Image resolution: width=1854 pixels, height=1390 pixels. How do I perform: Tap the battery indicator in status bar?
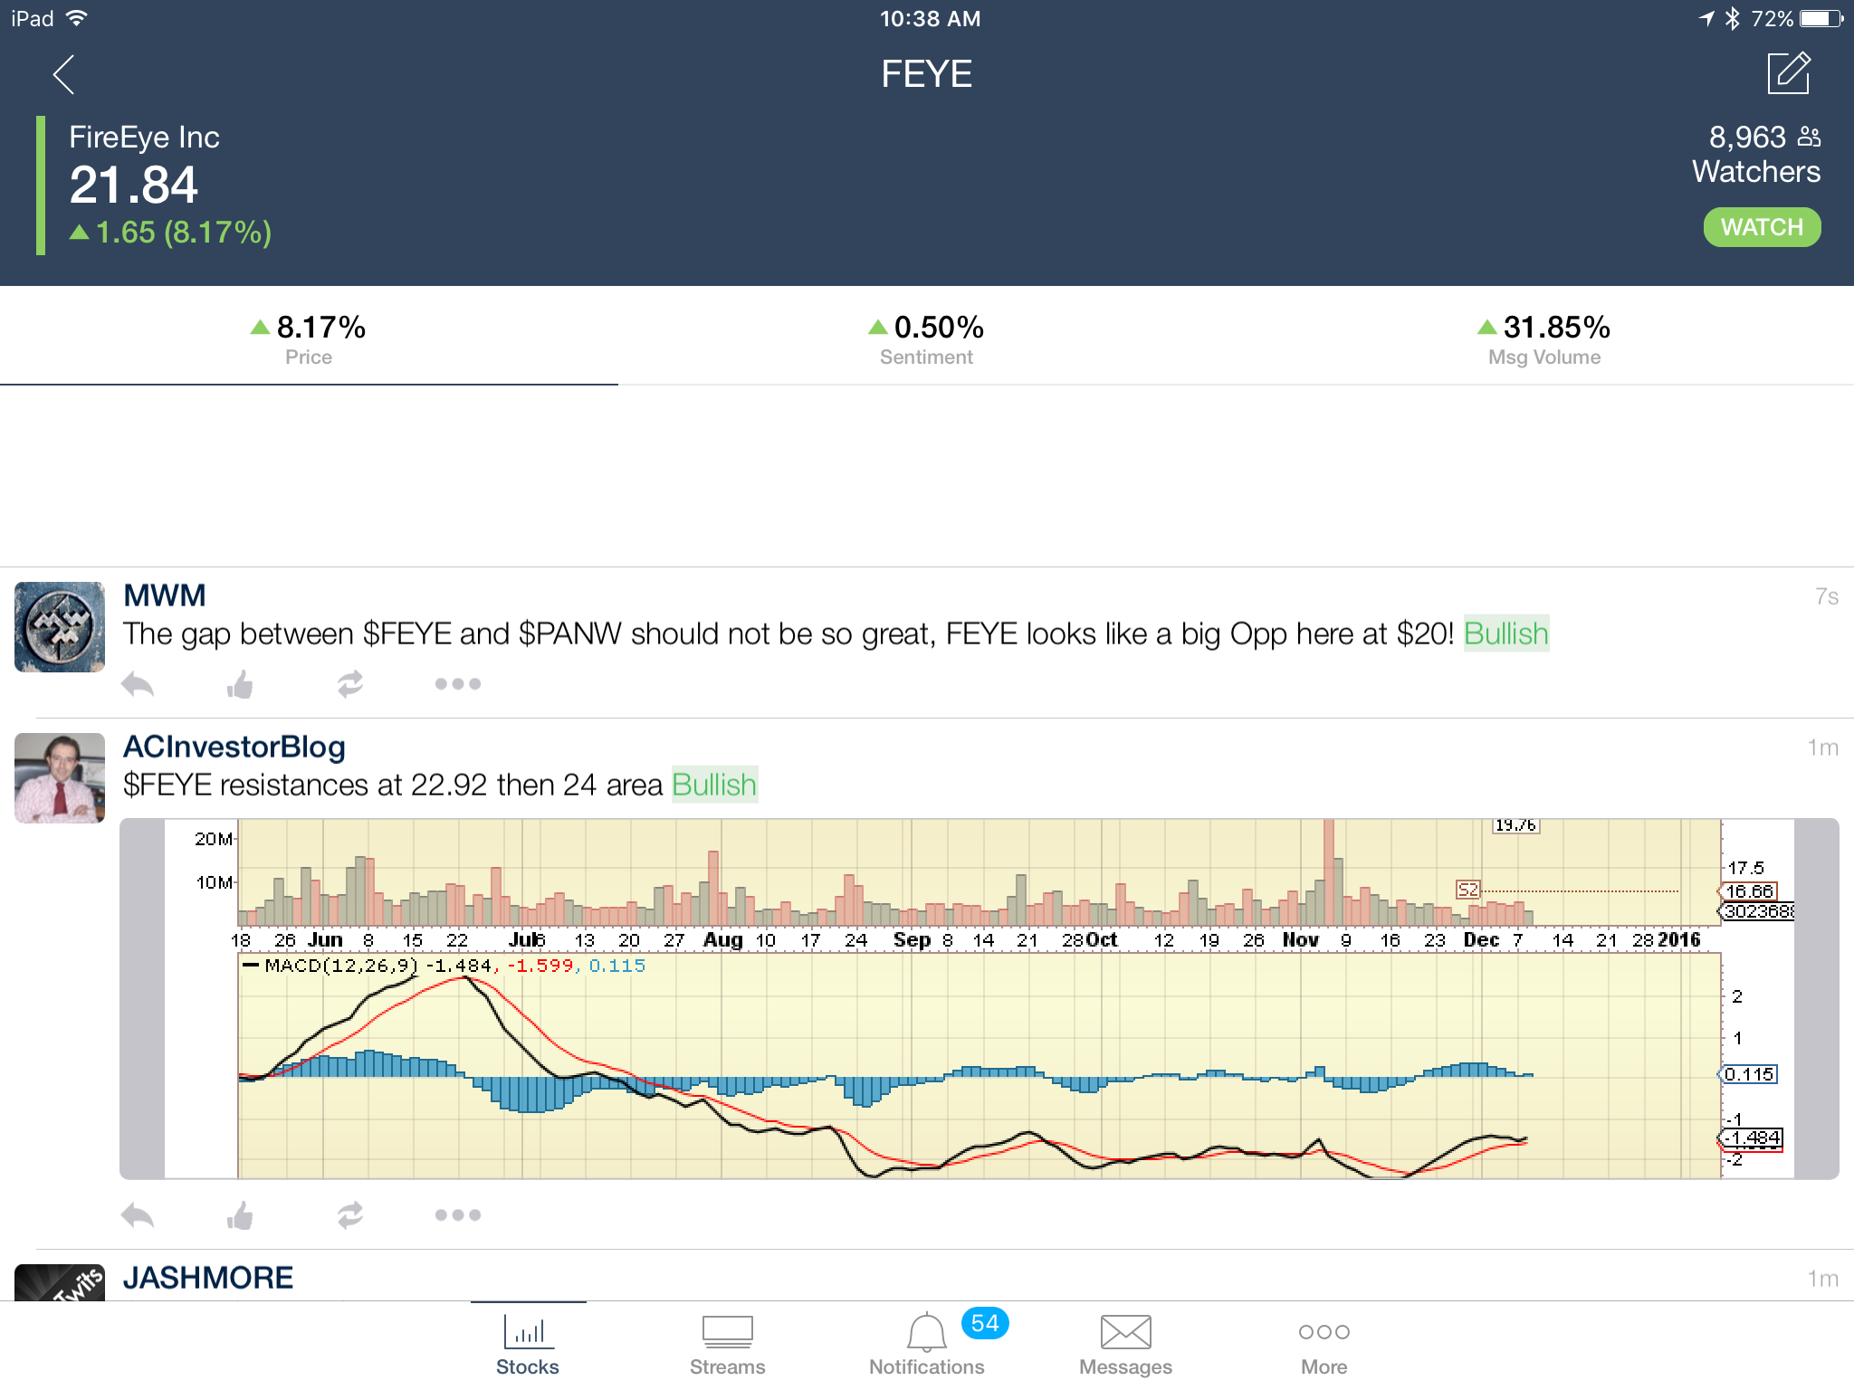[x=1821, y=18]
